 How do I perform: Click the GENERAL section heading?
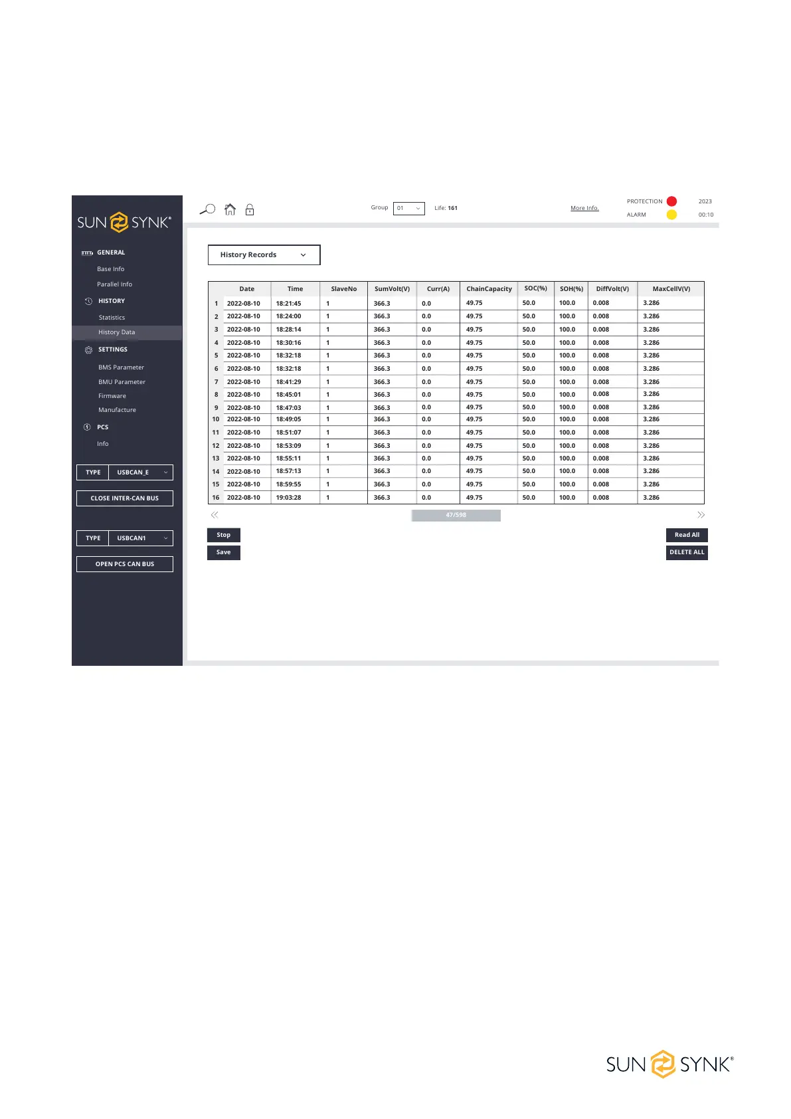click(x=111, y=253)
